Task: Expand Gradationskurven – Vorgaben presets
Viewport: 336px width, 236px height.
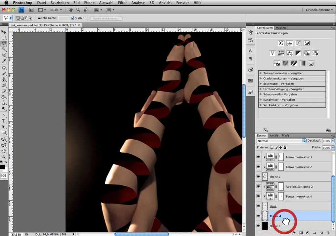Action: [x=261, y=79]
